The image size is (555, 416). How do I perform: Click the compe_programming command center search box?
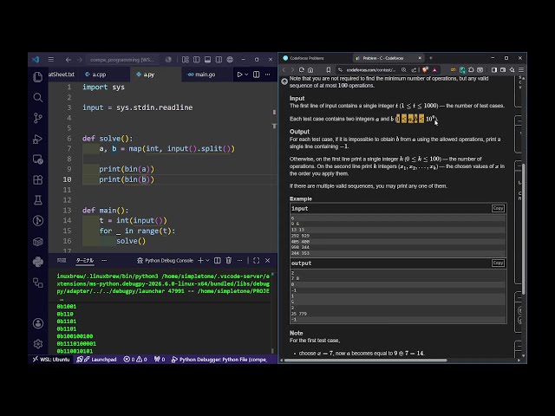122,60
